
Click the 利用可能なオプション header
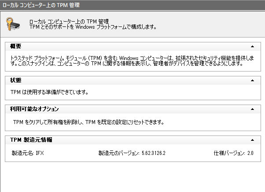133,109
